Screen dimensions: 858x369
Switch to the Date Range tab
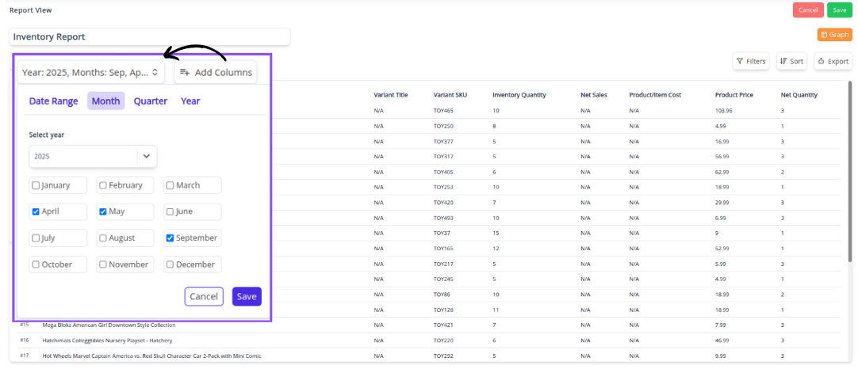[53, 101]
